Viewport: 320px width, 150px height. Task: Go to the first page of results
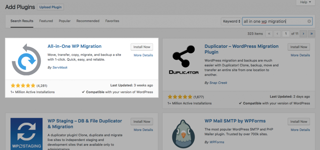click(x=269, y=34)
